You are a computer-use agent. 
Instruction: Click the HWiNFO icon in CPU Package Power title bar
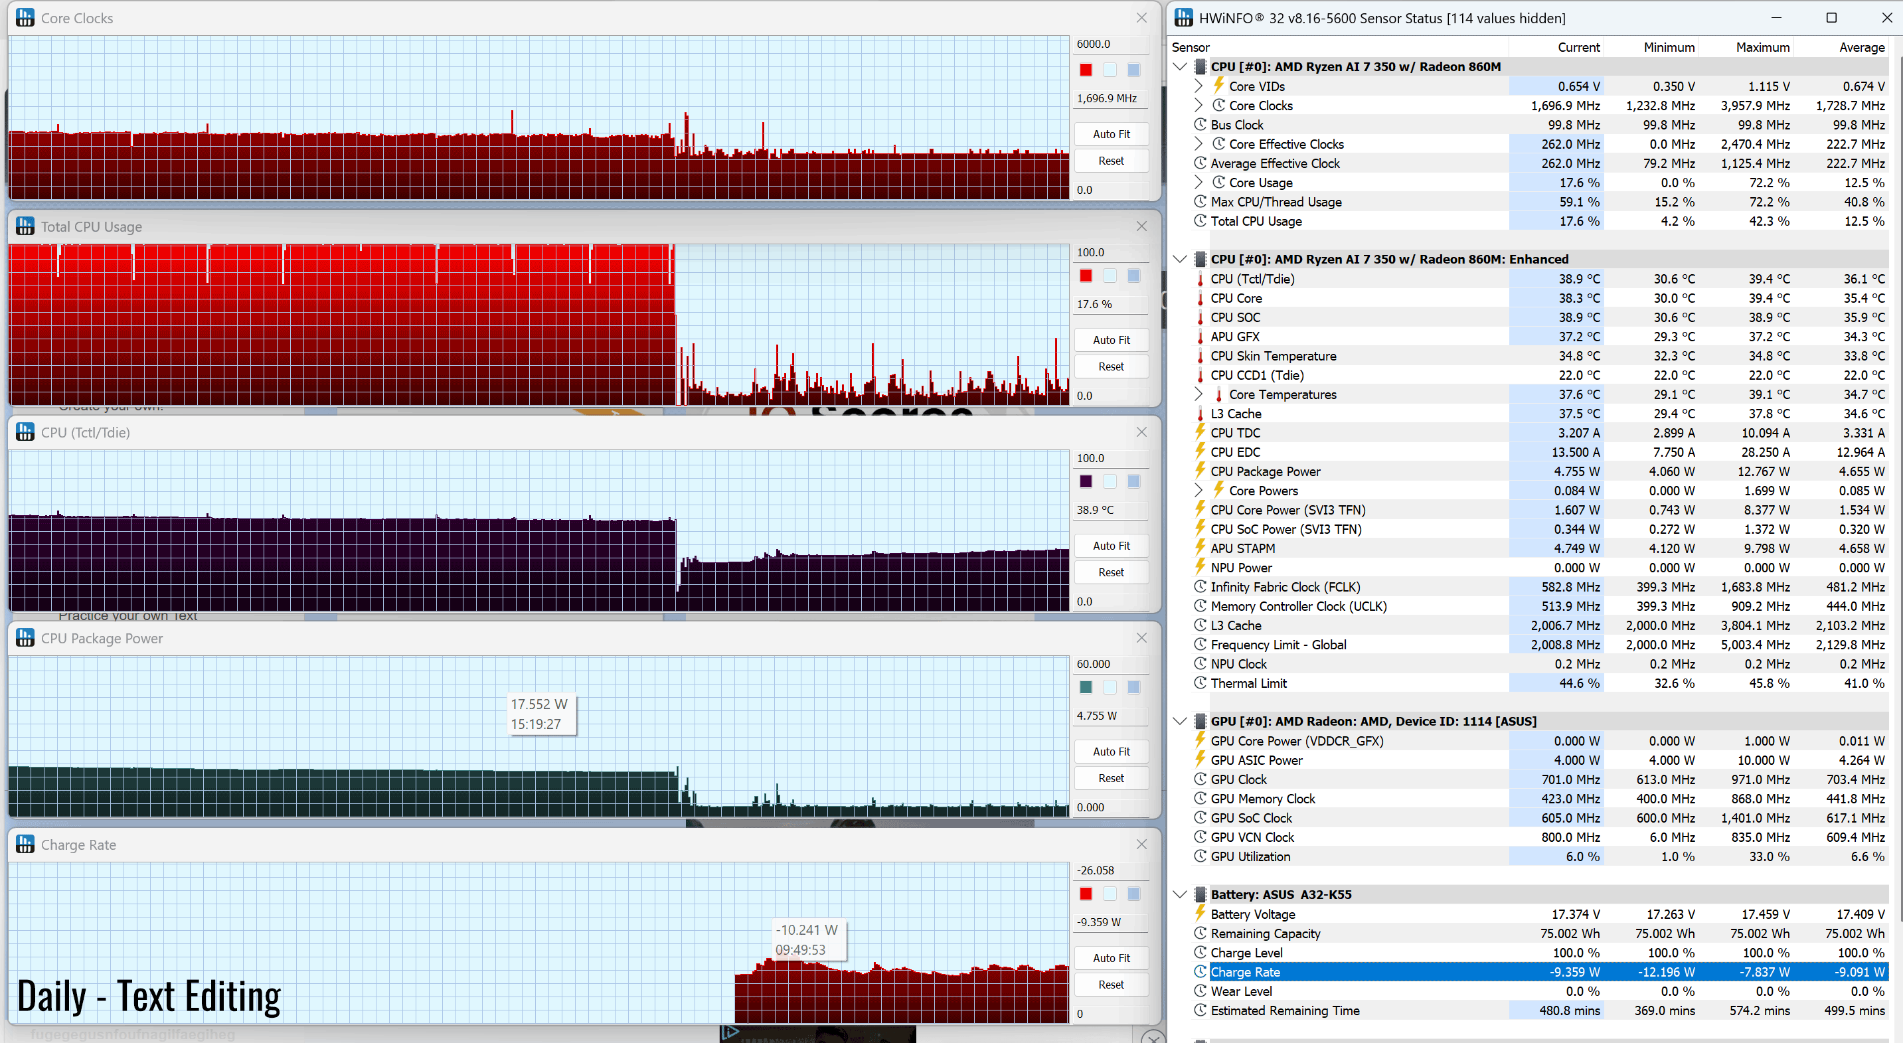(25, 637)
